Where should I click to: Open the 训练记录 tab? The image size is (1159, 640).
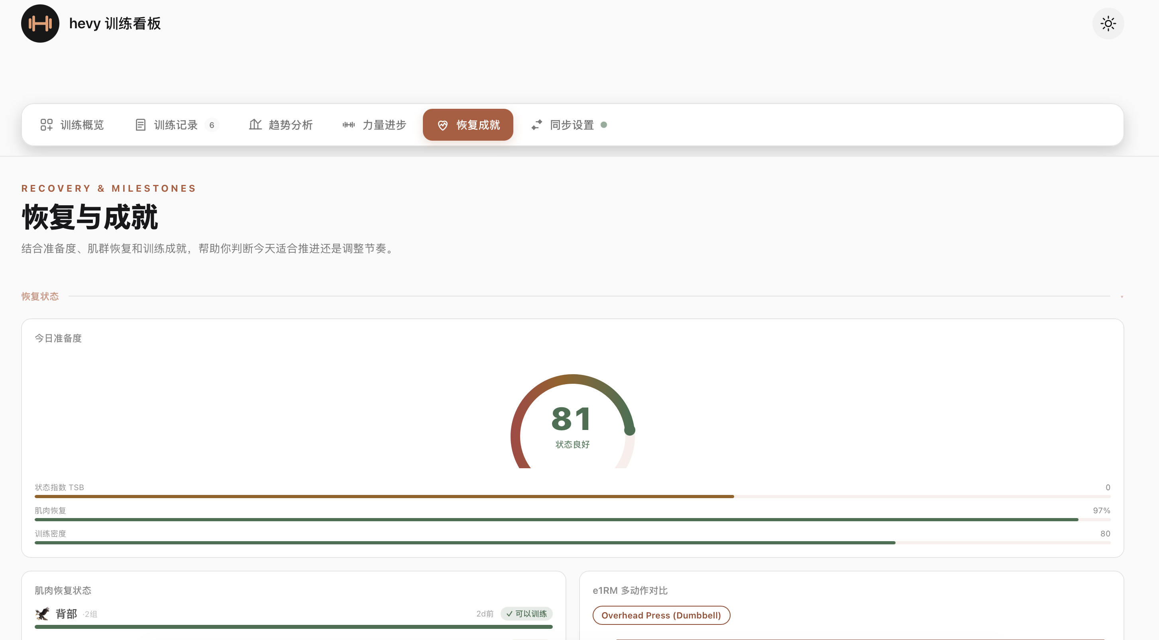click(x=177, y=125)
